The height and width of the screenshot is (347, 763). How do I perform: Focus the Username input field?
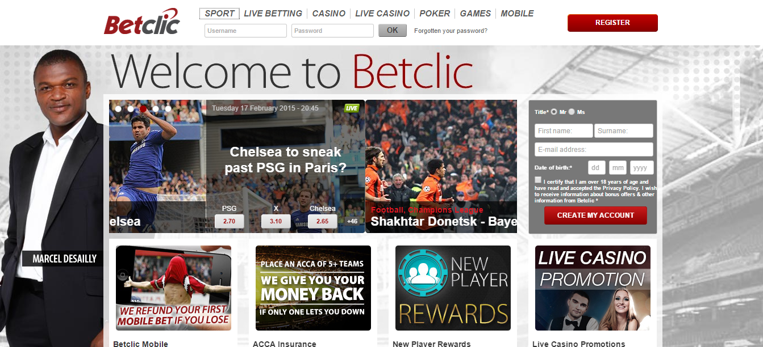click(245, 31)
